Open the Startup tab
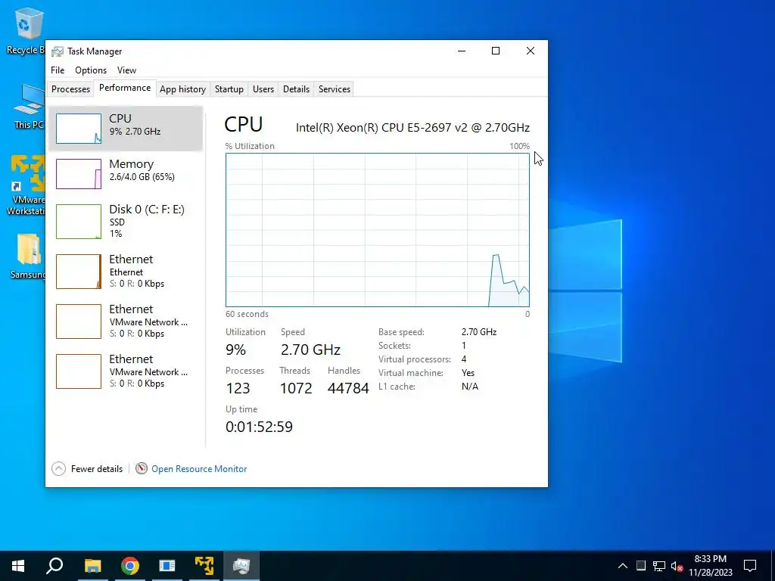775x581 pixels. coord(229,89)
